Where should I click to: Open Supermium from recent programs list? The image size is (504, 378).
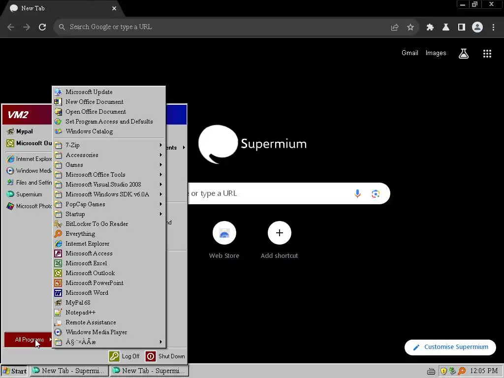[28, 194]
